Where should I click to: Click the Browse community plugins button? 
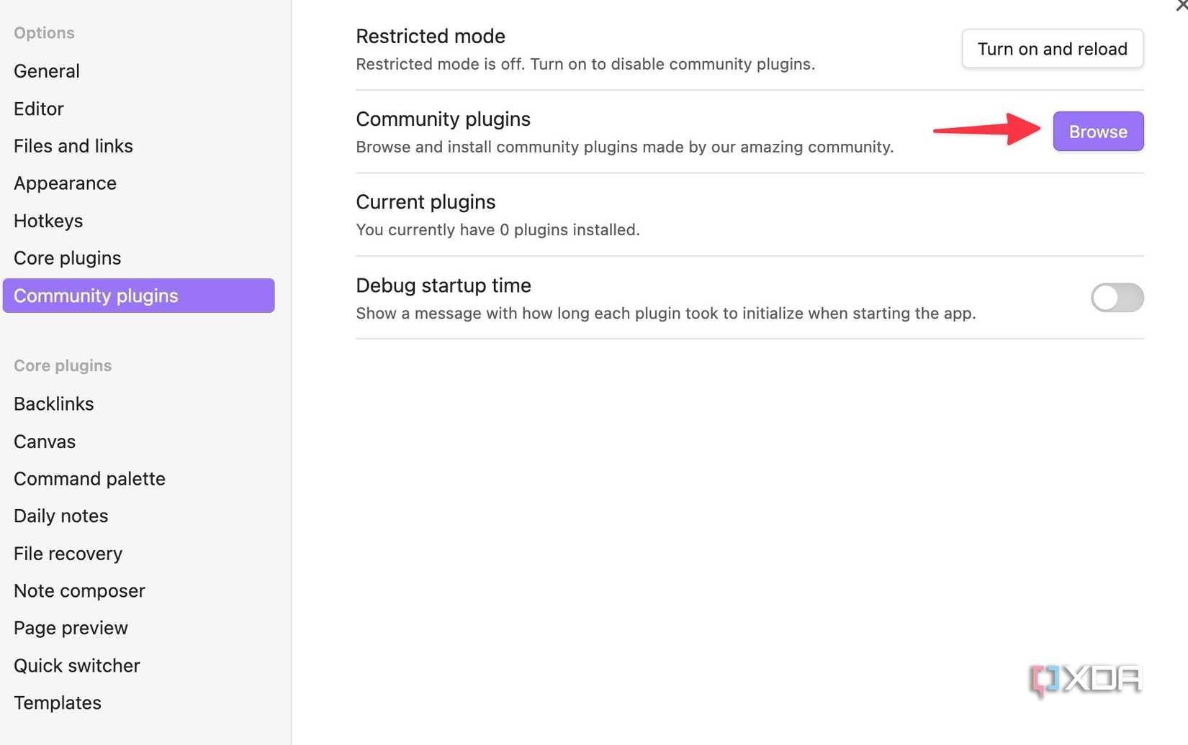coord(1097,132)
